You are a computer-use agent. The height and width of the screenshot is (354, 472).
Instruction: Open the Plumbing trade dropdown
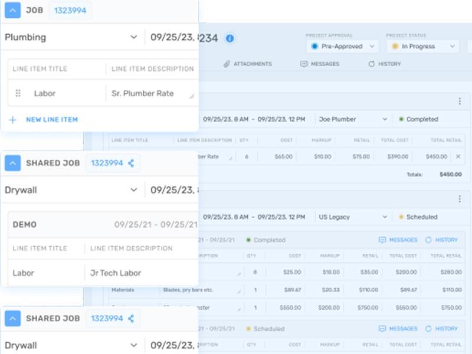71,37
